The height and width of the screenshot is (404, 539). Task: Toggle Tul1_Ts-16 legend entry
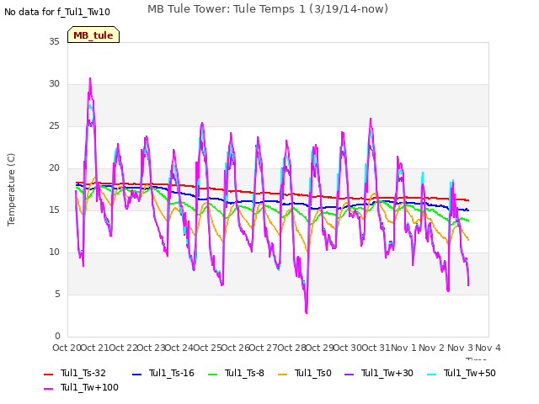[x=163, y=373]
